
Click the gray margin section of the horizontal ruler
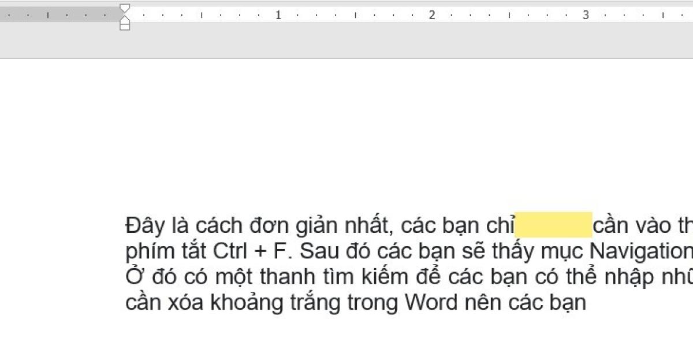(x=58, y=13)
